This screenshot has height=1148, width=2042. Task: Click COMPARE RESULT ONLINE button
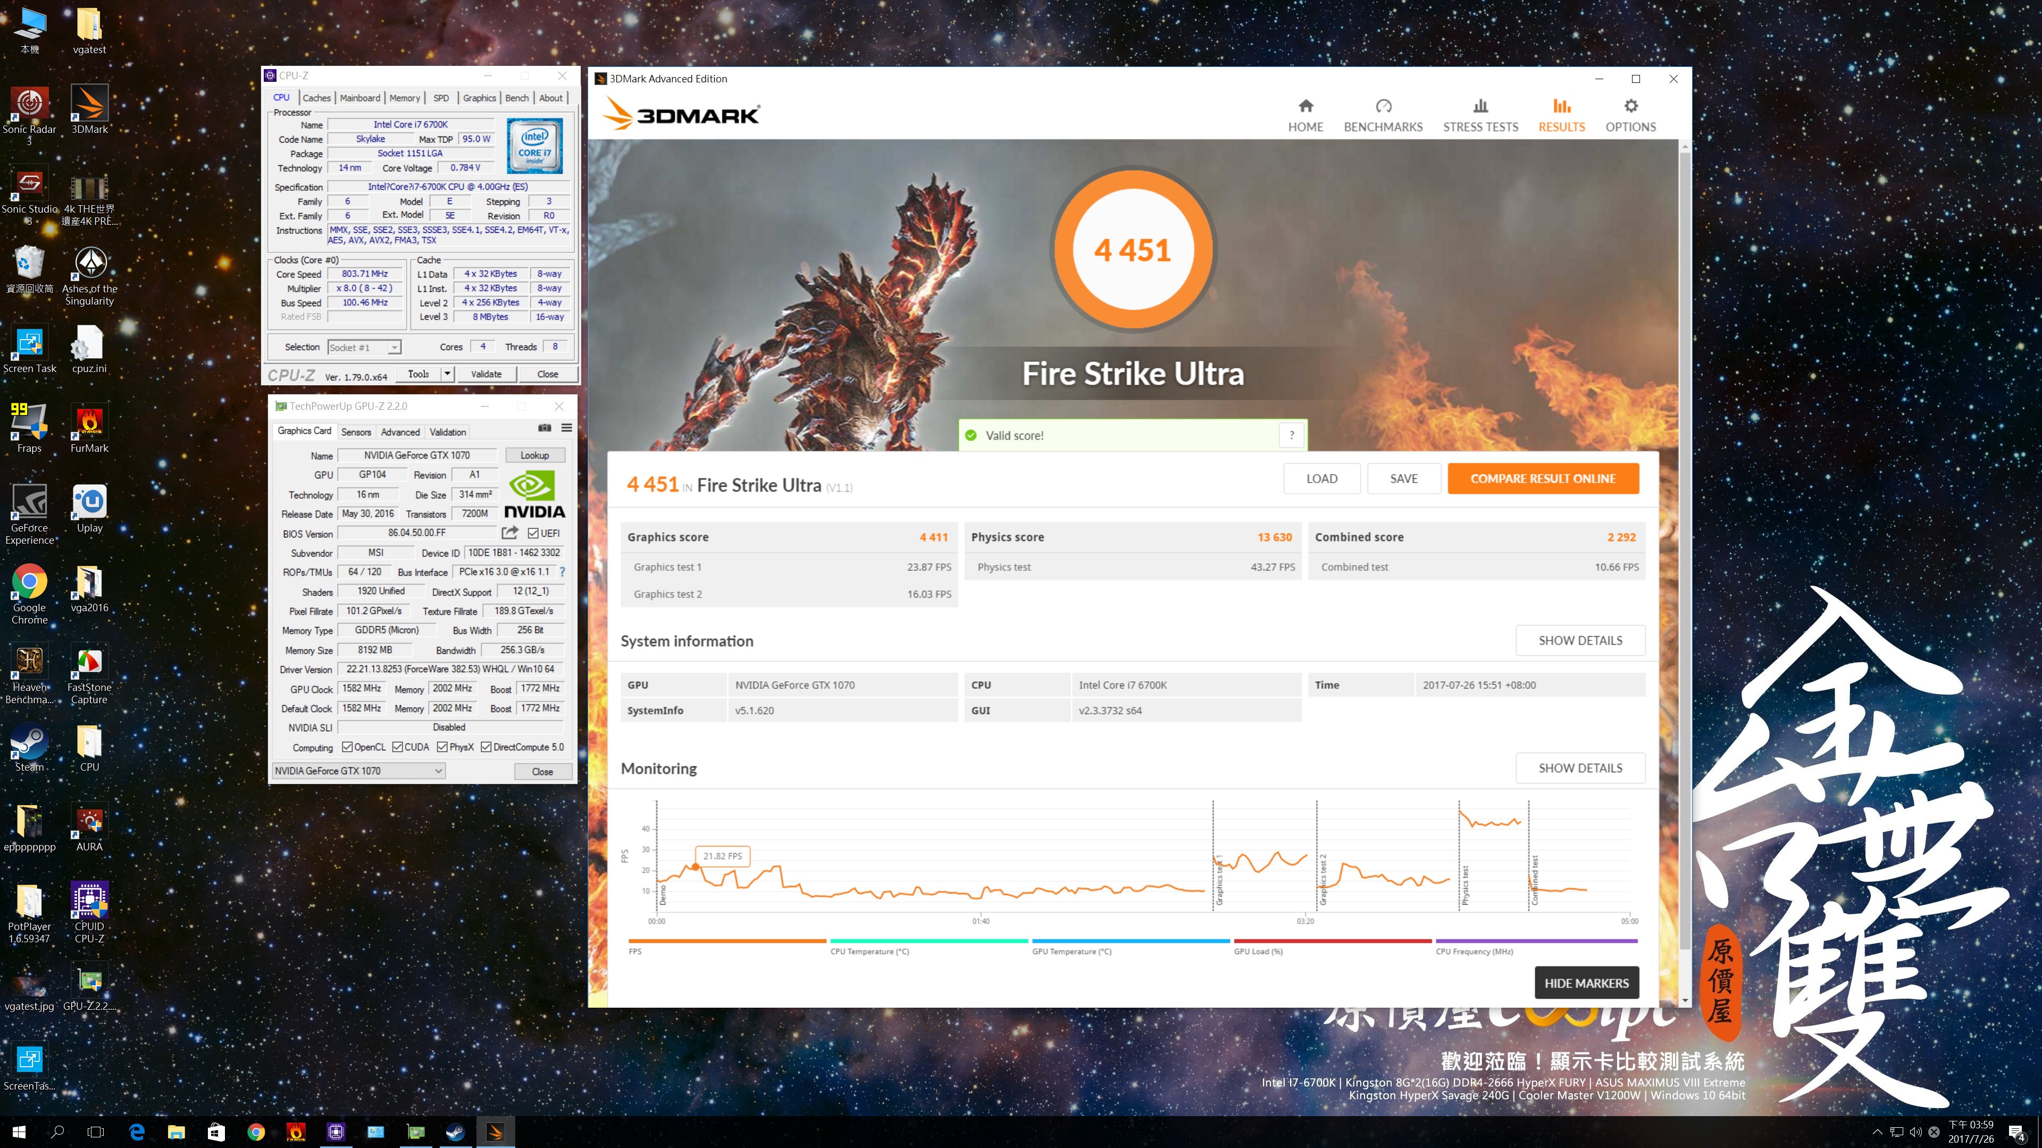pos(1543,478)
